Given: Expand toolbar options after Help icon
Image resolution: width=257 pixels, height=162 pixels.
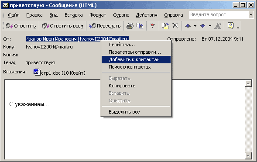Looking at the screenshot, I should click(238, 28).
